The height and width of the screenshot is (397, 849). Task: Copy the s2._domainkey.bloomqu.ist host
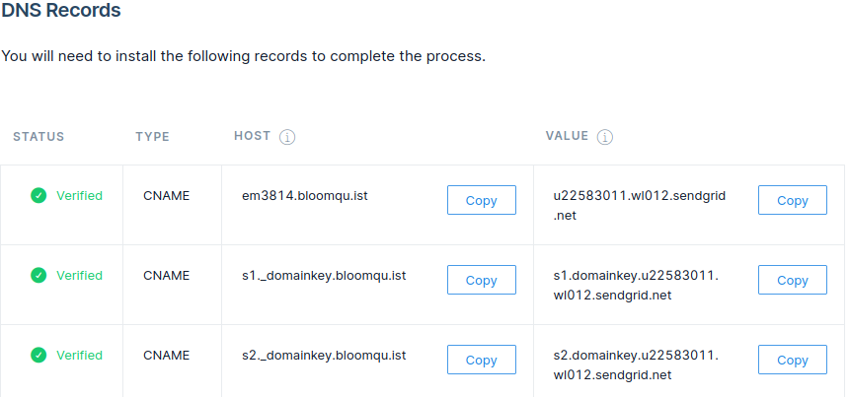pyautogui.click(x=482, y=360)
